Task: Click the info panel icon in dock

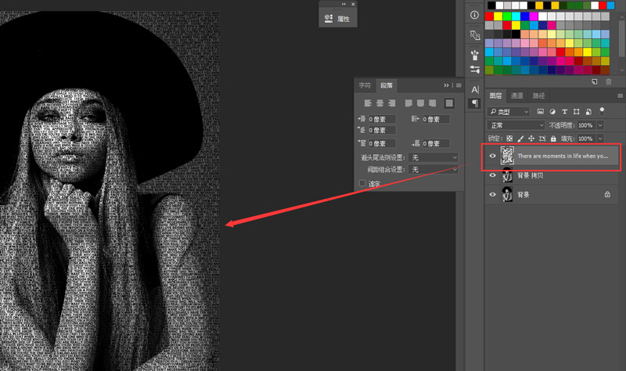Action: (475, 15)
